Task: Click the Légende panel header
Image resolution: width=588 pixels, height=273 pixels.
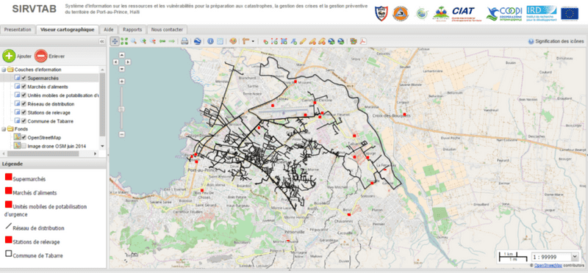Action: tap(53, 164)
